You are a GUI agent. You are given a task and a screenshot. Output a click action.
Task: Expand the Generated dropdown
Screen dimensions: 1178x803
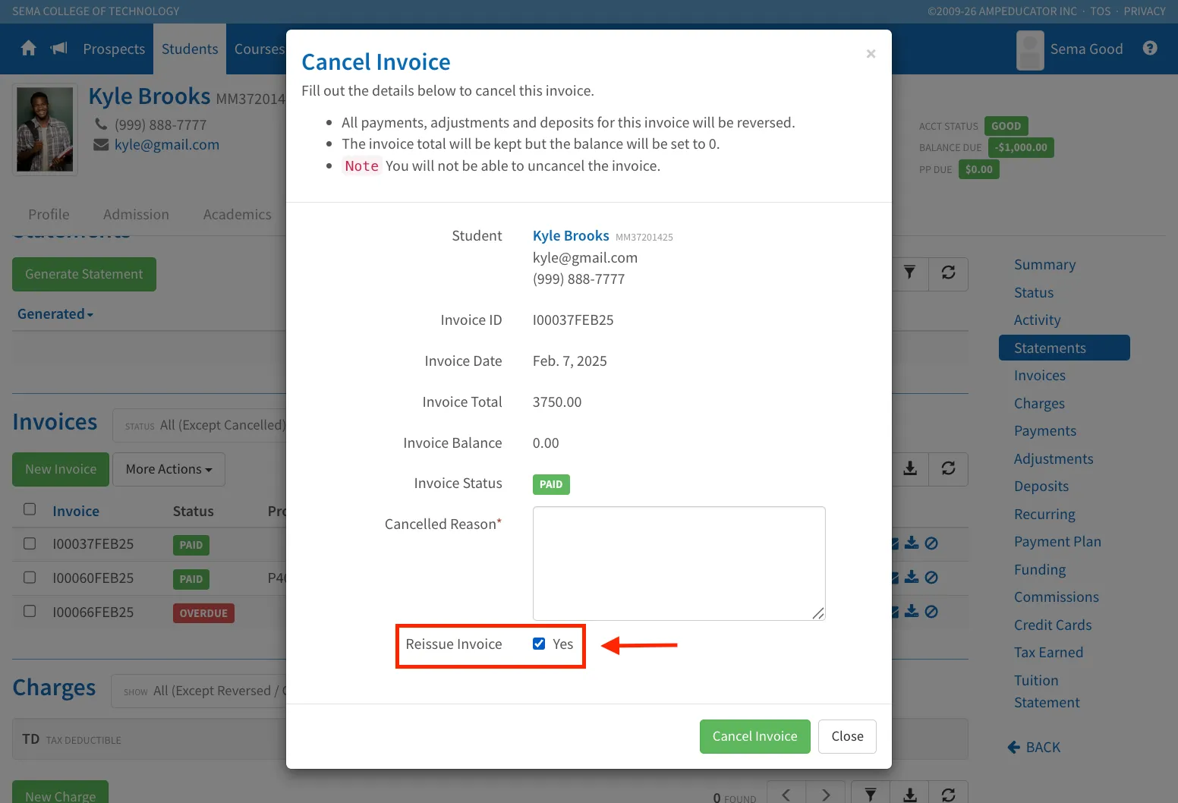click(x=55, y=314)
